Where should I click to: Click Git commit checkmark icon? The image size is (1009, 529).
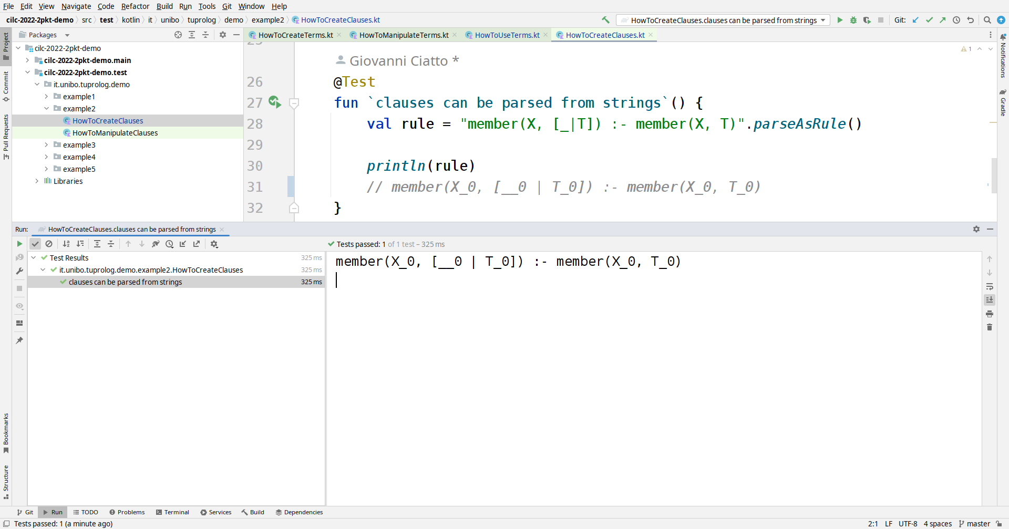point(929,20)
